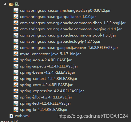This screenshot has width=131, height=122.
Task: Click jar icon for spring-tx-4.2.4.RELEASE.jar
Action: pos(16,110)
